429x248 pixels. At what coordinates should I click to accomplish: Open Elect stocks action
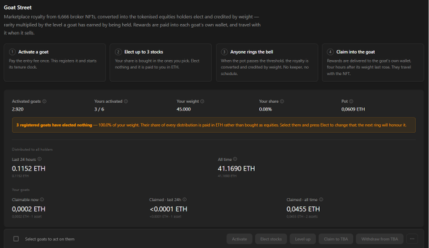click(x=271, y=239)
